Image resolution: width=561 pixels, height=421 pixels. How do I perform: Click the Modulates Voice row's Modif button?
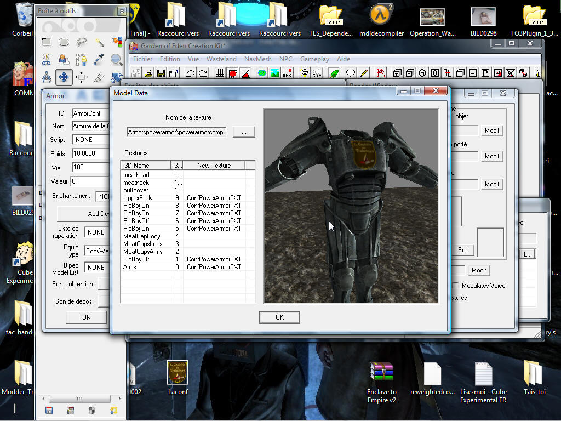tap(479, 270)
